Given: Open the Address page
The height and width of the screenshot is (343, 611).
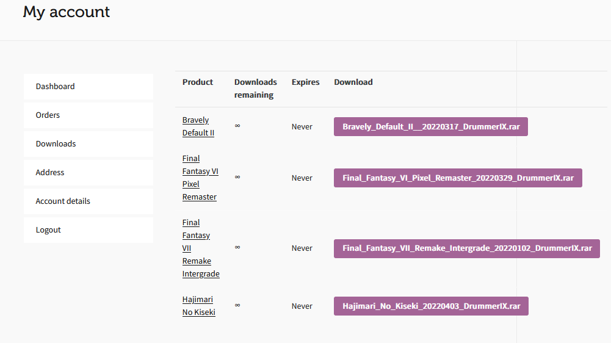Looking at the screenshot, I should pos(50,173).
